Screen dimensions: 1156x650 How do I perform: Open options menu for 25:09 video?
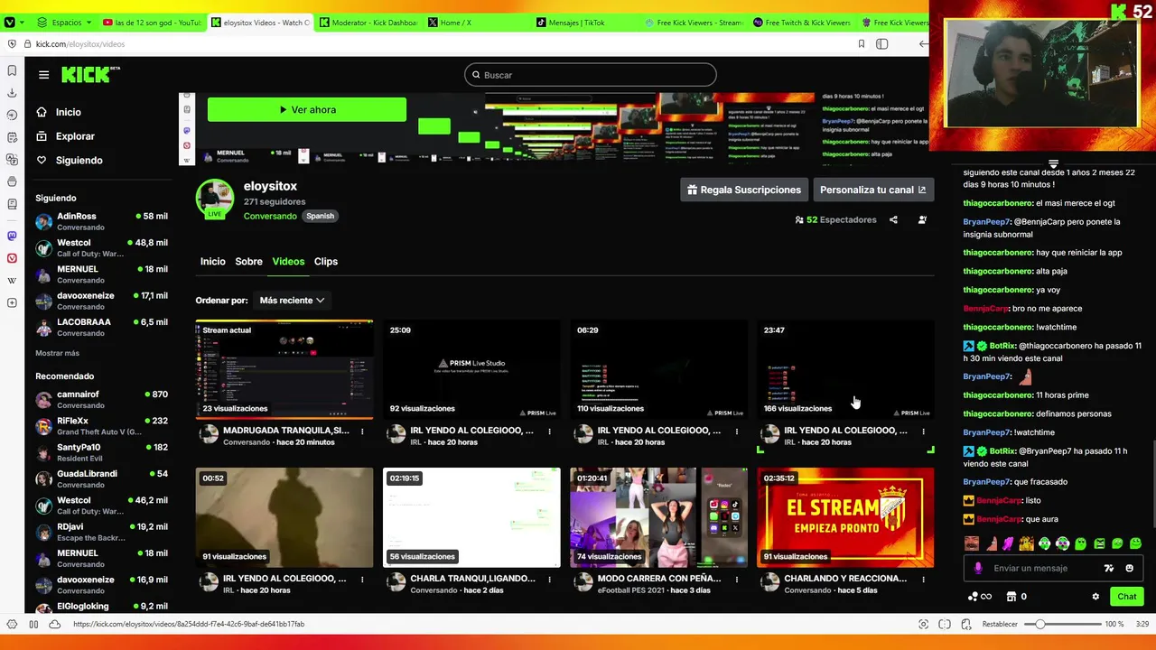549,432
